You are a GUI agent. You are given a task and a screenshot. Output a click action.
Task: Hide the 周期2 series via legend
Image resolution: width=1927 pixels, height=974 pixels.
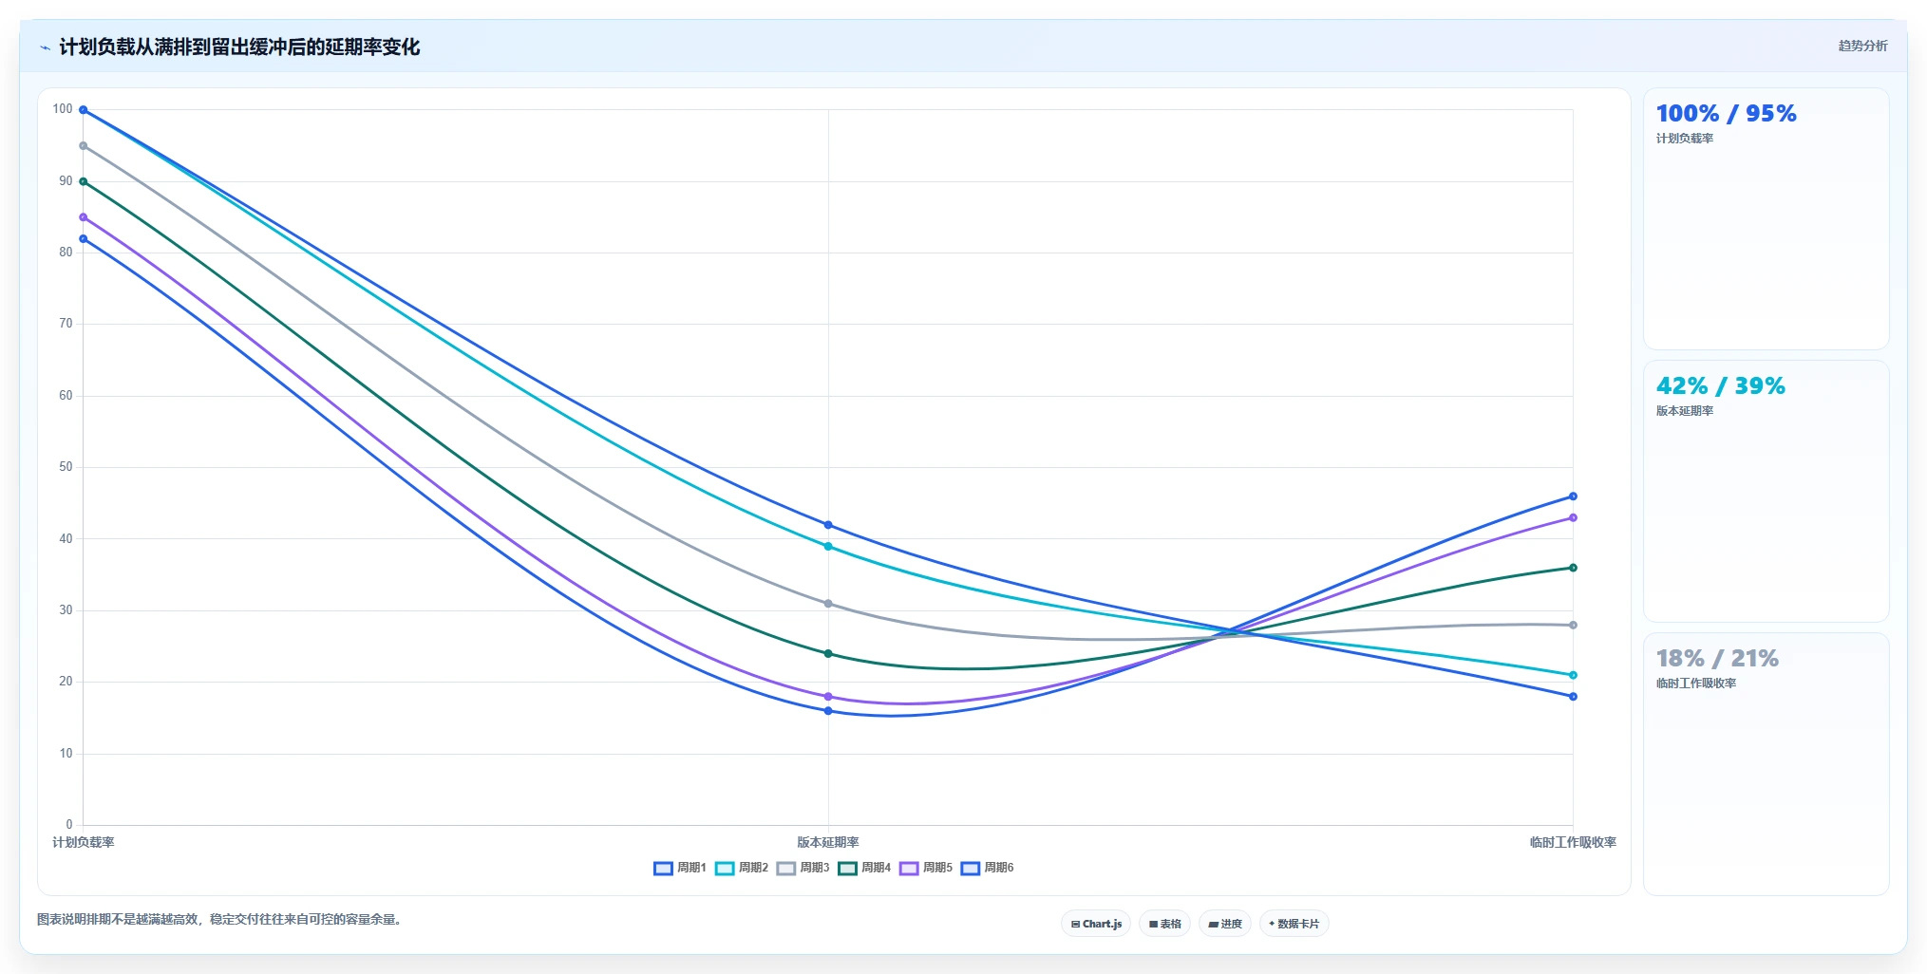tap(742, 868)
